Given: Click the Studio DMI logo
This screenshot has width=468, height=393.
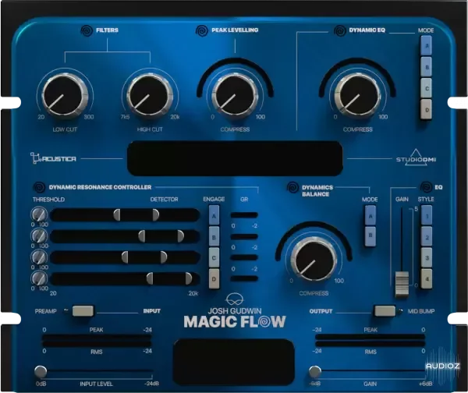Looking at the screenshot, I should pos(416,158).
